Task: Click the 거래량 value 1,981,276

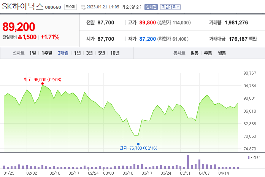Action: (236, 22)
